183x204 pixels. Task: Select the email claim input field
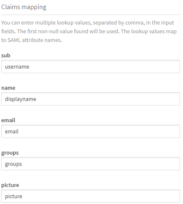point(90,131)
